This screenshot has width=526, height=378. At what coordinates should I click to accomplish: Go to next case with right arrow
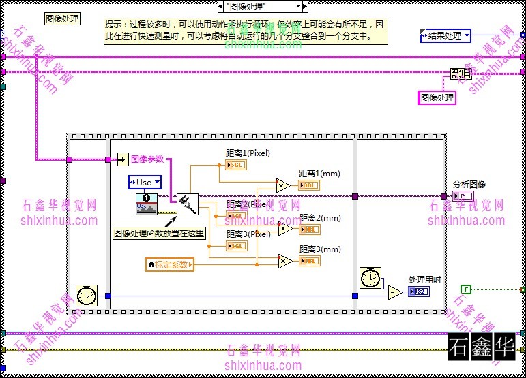pyautogui.click(x=305, y=7)
